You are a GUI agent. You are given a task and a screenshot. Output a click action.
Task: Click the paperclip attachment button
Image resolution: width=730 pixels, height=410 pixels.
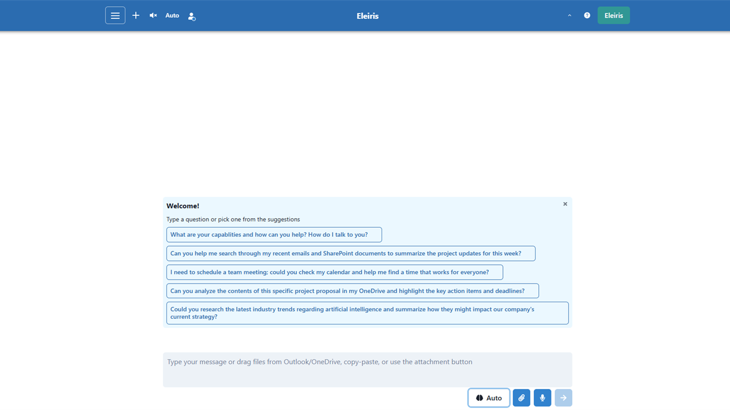click(521, 398)
